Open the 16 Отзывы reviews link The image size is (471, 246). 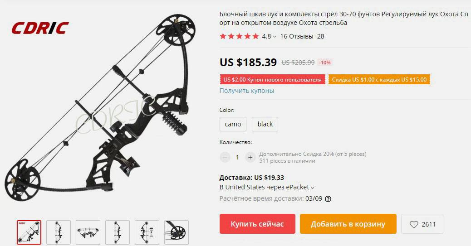(297, 36)
